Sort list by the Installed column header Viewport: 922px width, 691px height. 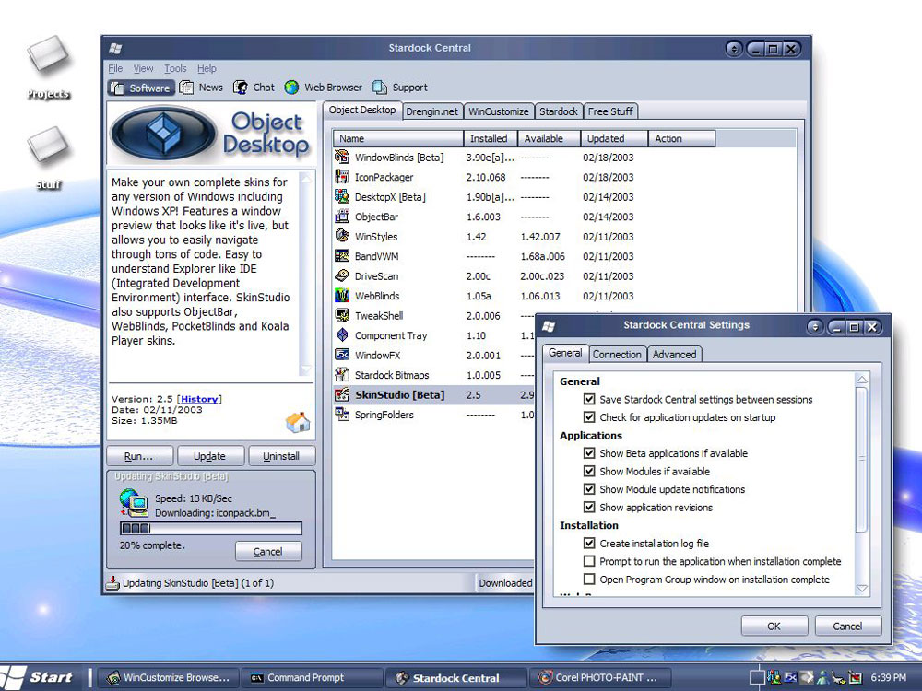click(x=490, y=138)
